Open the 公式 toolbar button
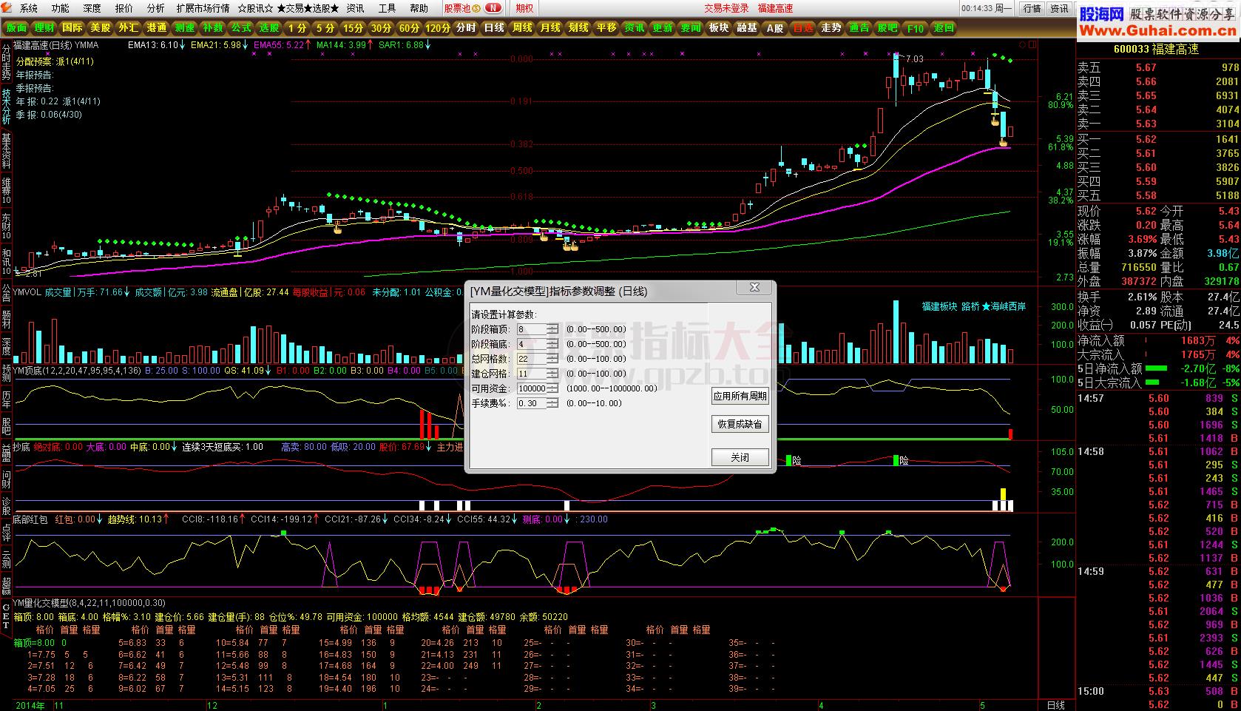Screen dimensions: 1241x711 coord(241,28)
